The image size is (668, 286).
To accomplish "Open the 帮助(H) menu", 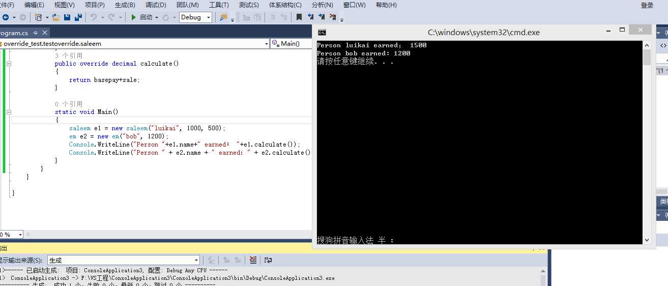I will click(386, 5).
